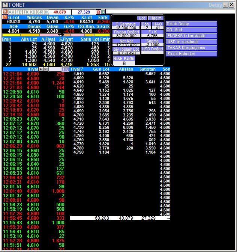Click the Gun Lot column header
Image resolution: width=237 pixels, height=252 pixels.
coord(101,69)
